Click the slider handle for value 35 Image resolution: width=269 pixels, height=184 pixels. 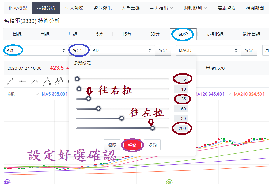[89, 99]
